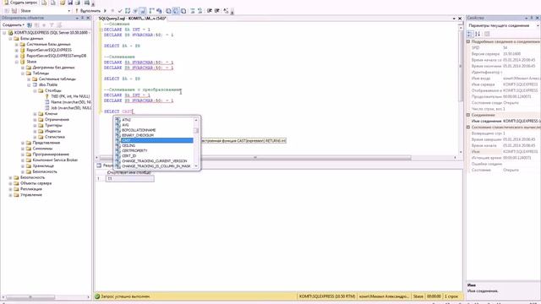Click the result grid cell containing 11
This screenshot has width=541, height=304.
pyautogui.click(x=129, y=178)
